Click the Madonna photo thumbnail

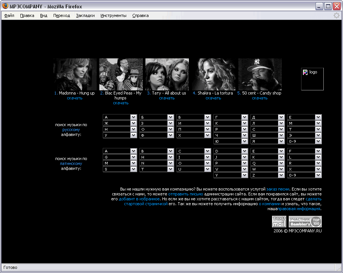(x=75, y=74)
